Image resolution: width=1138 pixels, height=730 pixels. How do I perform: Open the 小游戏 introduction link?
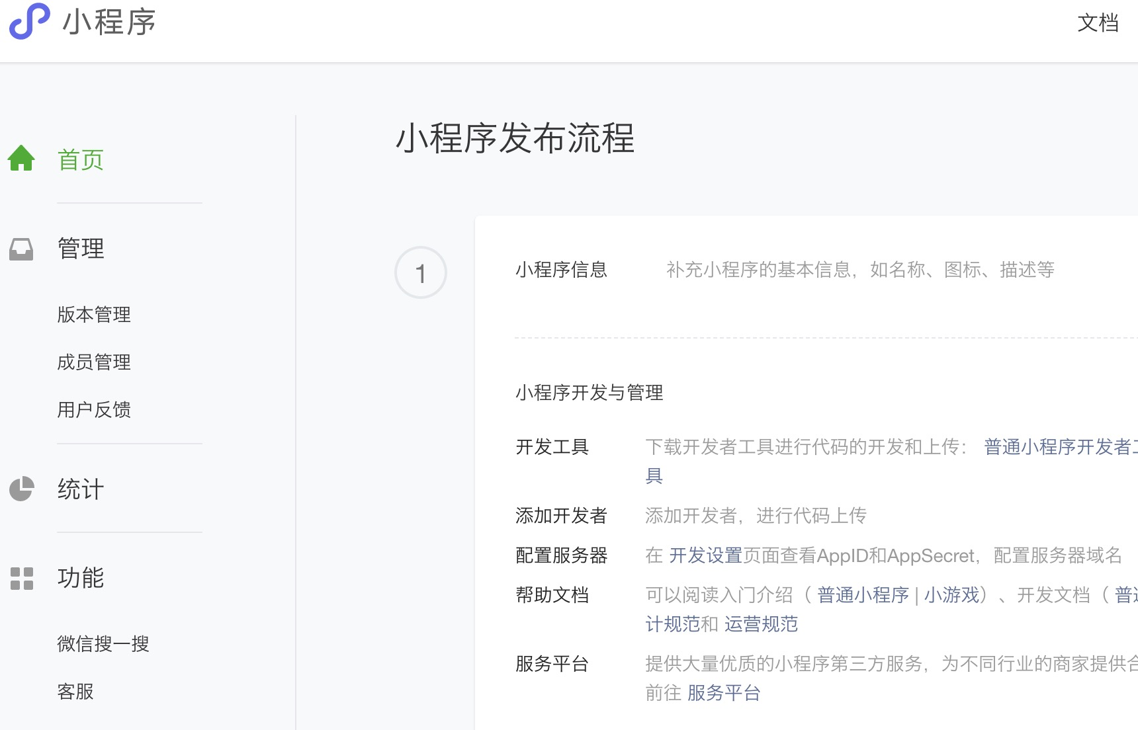951,595
